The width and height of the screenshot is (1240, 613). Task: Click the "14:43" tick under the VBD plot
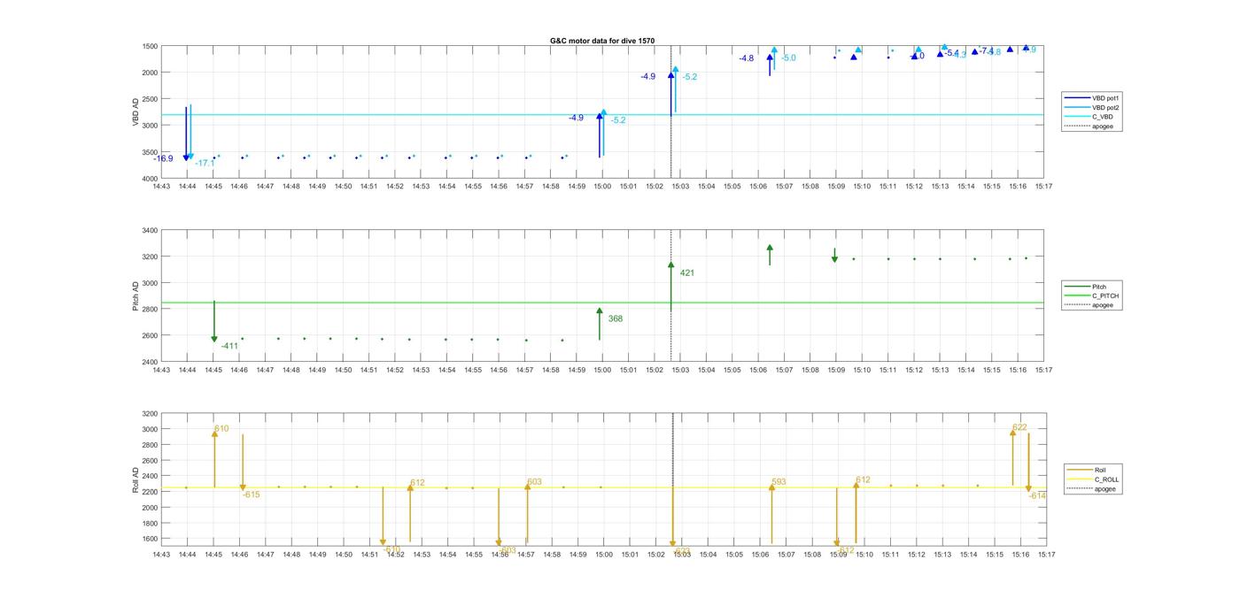161,187
